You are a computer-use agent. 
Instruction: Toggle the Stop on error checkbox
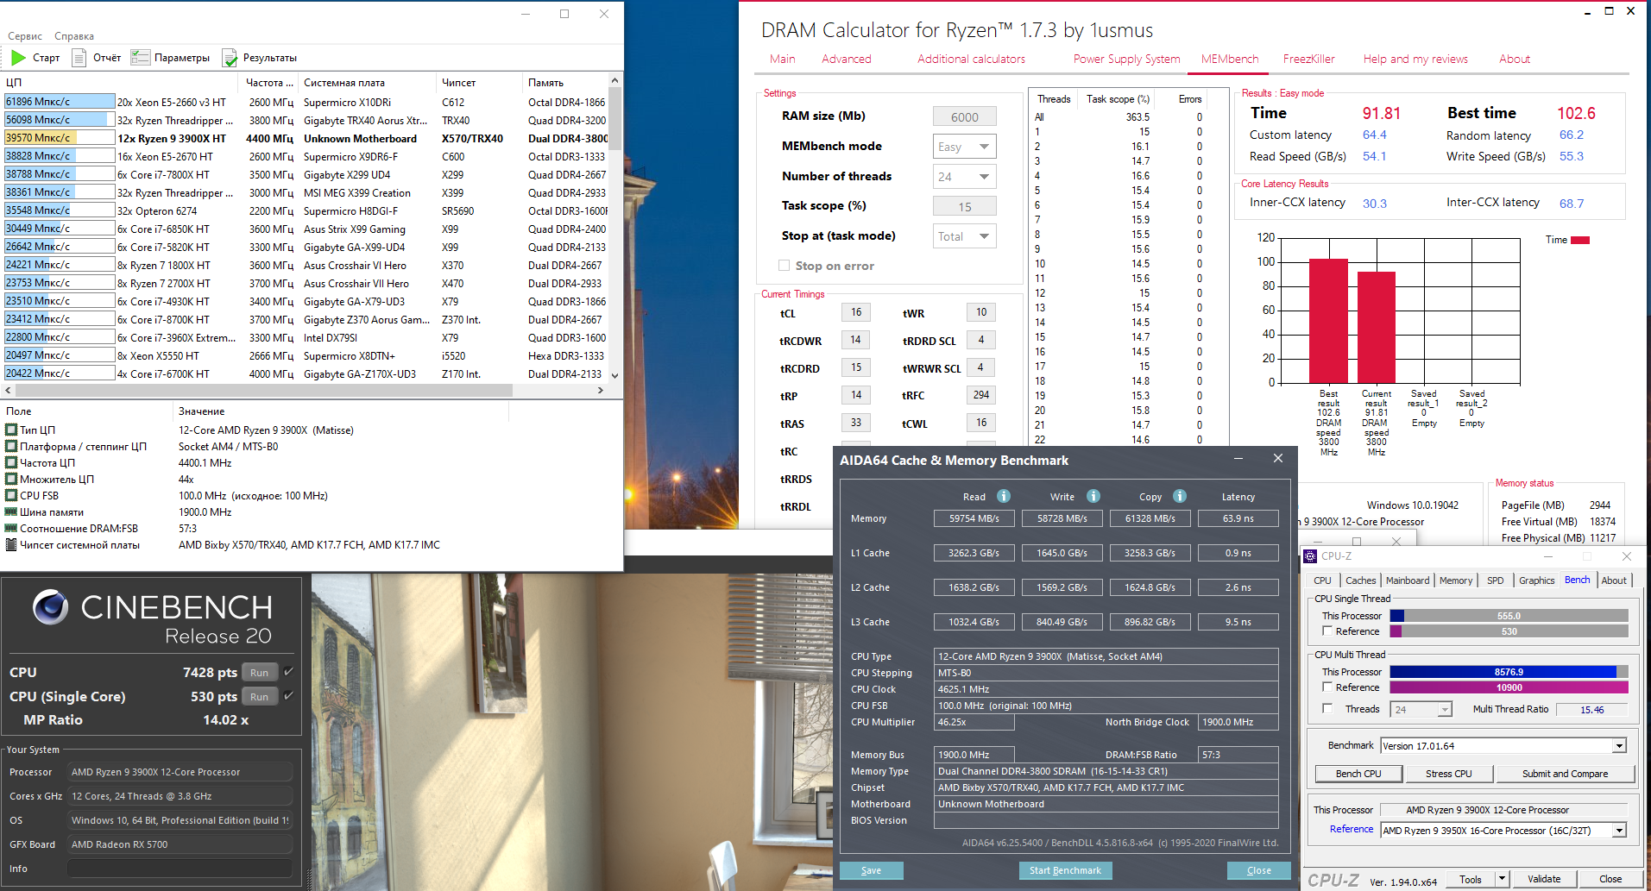point(784,266)
